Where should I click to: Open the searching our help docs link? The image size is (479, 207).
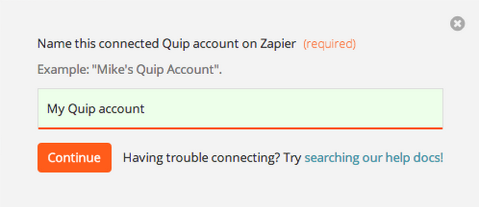[374, 158]
